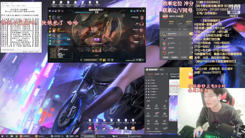This screenshot has height=138, width=245.
Task: Open the clipboard task tool in the streaming toolbox
Action: point(156,107)
